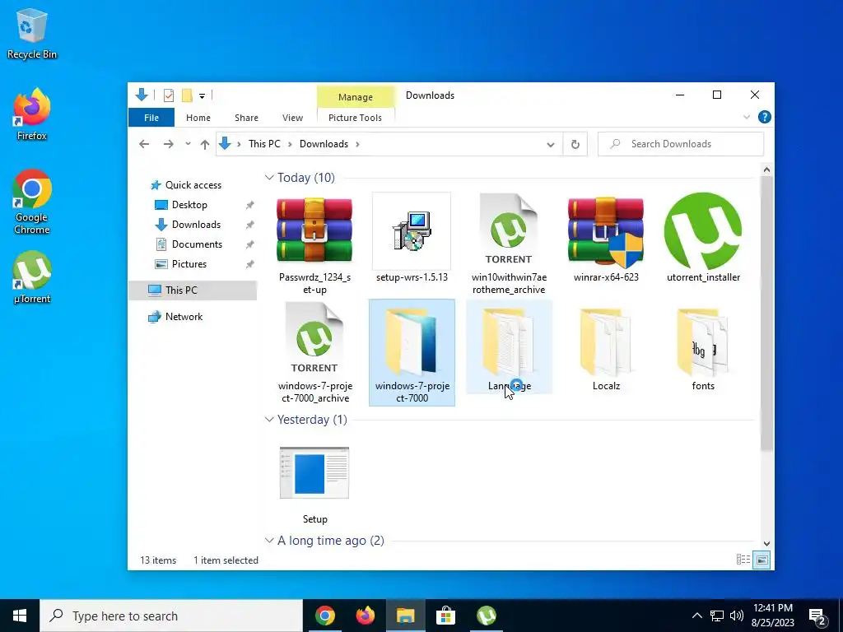Open Pictures in the navigation pane

click(x=189, y=264)
